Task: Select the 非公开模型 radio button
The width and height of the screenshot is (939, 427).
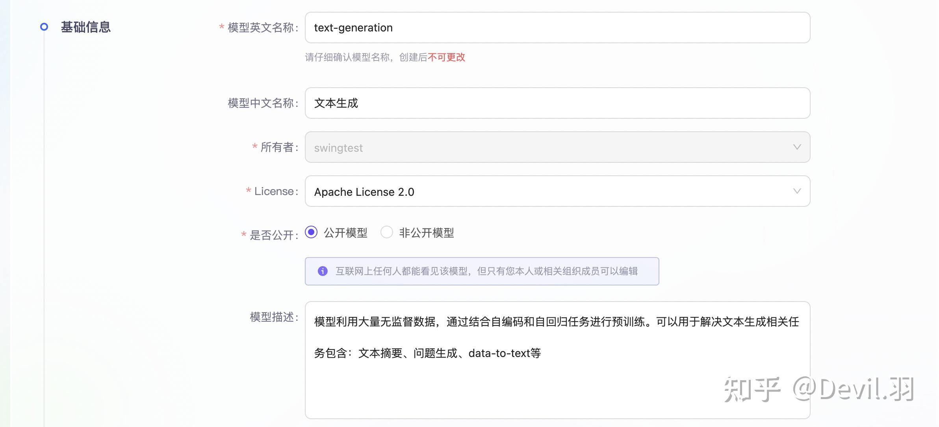Action: (386, 232)
